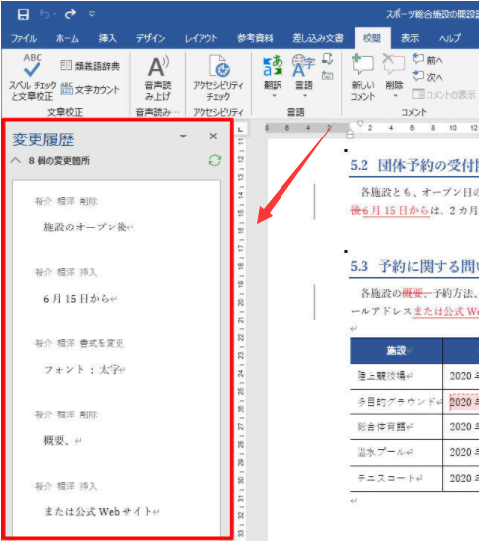482x548 pixels.
Task: Open the Customize Quick Access Toolbar dropdown
Action: click(x=92, y=14)
